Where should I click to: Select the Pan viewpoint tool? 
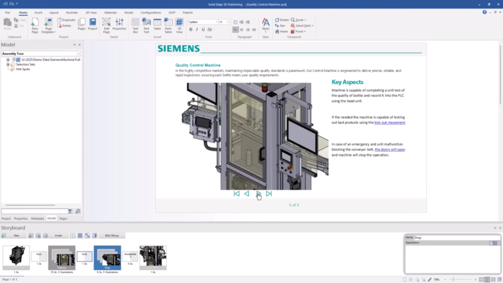(280, 26)
